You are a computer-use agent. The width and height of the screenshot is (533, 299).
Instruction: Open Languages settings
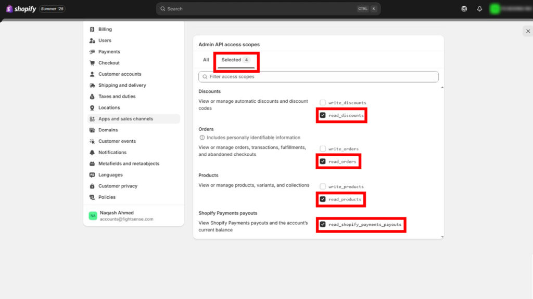point(110,175)
